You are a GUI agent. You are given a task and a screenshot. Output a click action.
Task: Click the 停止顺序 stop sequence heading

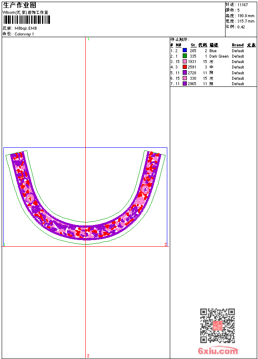pyautogui.click(x=180, y=40)
